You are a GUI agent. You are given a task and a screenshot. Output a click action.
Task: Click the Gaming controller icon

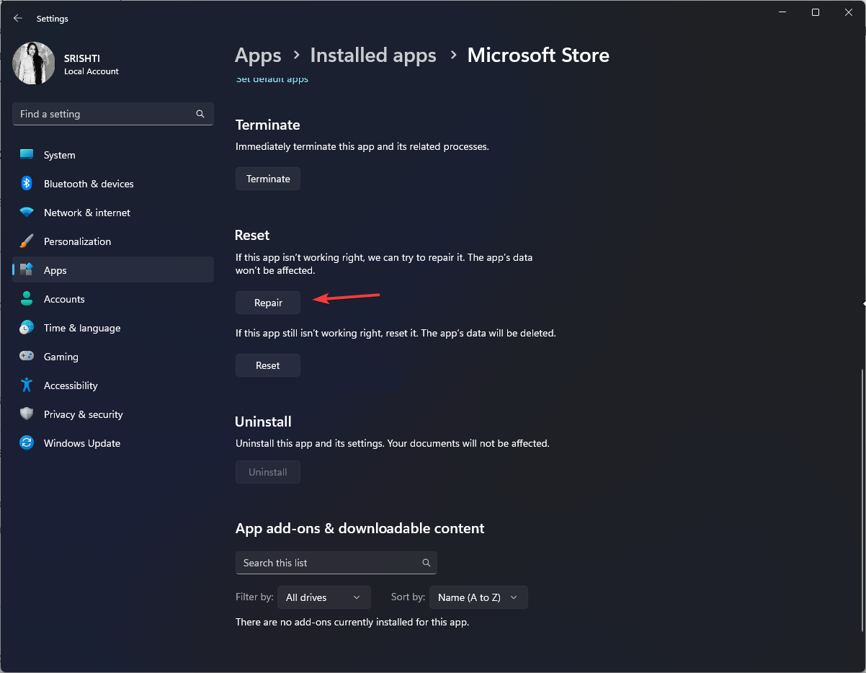(27, 357)
